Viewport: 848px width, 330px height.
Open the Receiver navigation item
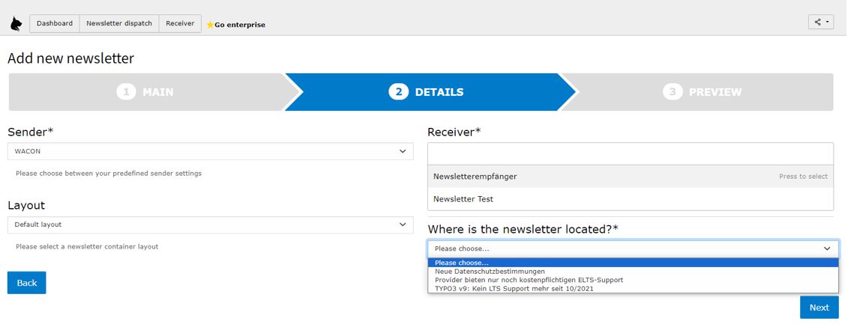click(x=180, y=23)
